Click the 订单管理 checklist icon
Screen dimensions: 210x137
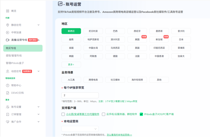[8, 114]
